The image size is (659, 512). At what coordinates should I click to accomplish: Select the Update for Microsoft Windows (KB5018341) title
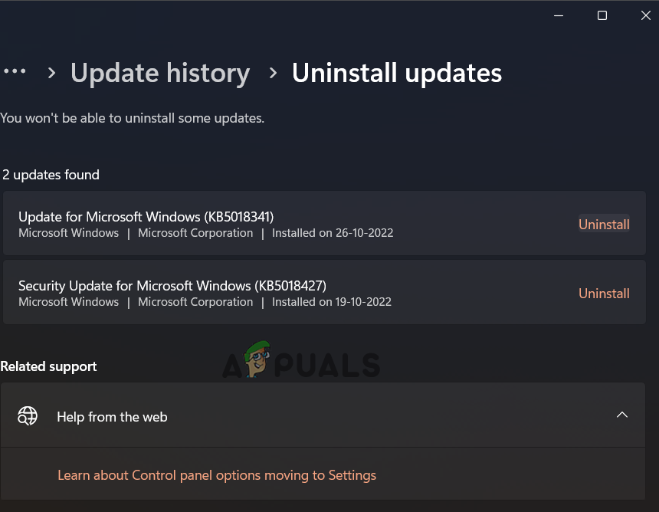[146, 216]
